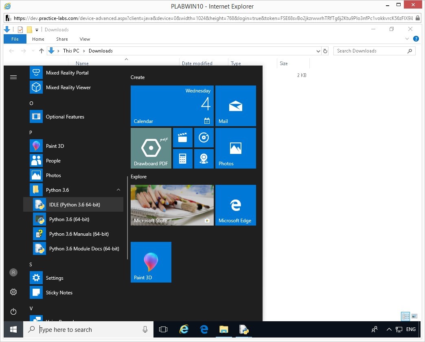Image resolution: width=425 pixels, height=342 pixels.
Task: Expand the File Explorer ribbon chevron
Action: tap(407, 39)
